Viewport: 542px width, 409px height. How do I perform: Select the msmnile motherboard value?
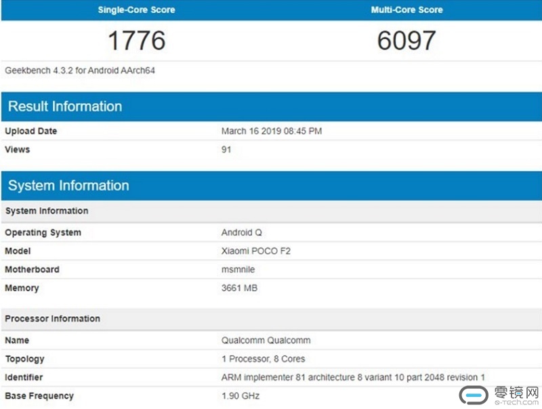[x=240, y=270]
